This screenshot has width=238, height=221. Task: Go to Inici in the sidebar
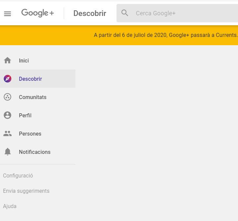(x=38, y=60)
